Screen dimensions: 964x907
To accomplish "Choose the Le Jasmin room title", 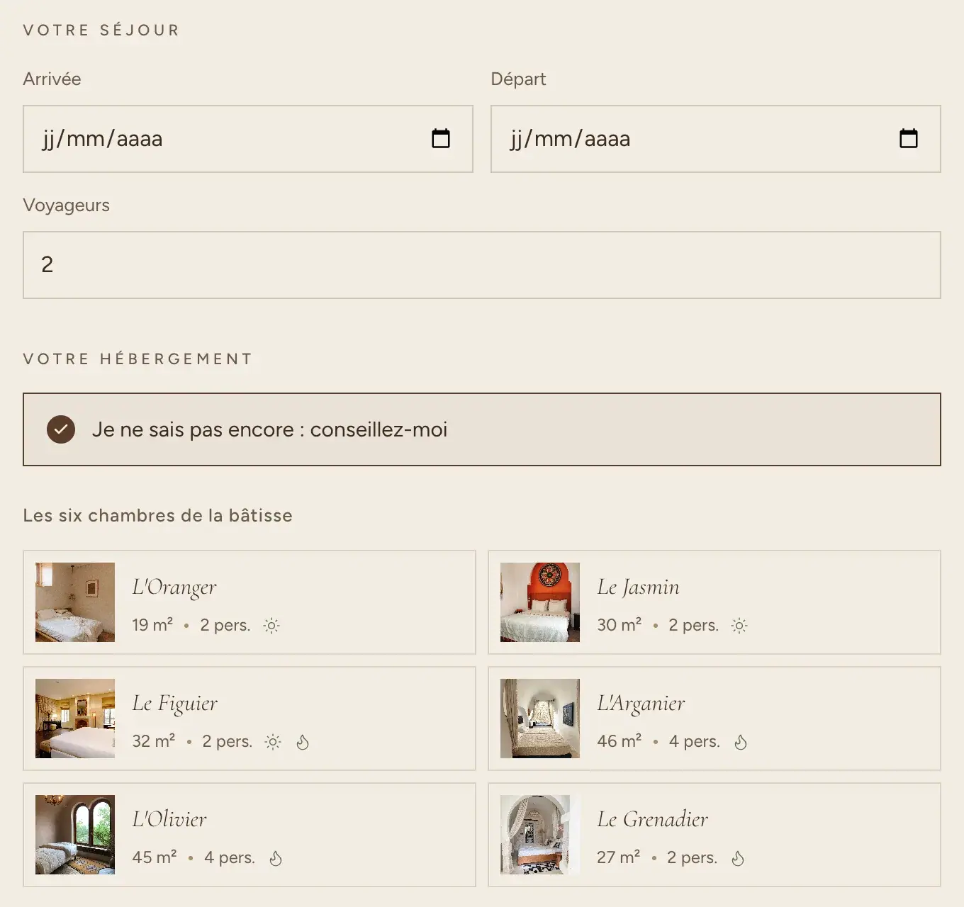I will tap(638, 587).
